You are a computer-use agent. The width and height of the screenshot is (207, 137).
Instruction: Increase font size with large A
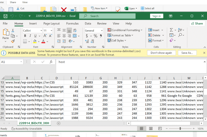coord(45,36)
